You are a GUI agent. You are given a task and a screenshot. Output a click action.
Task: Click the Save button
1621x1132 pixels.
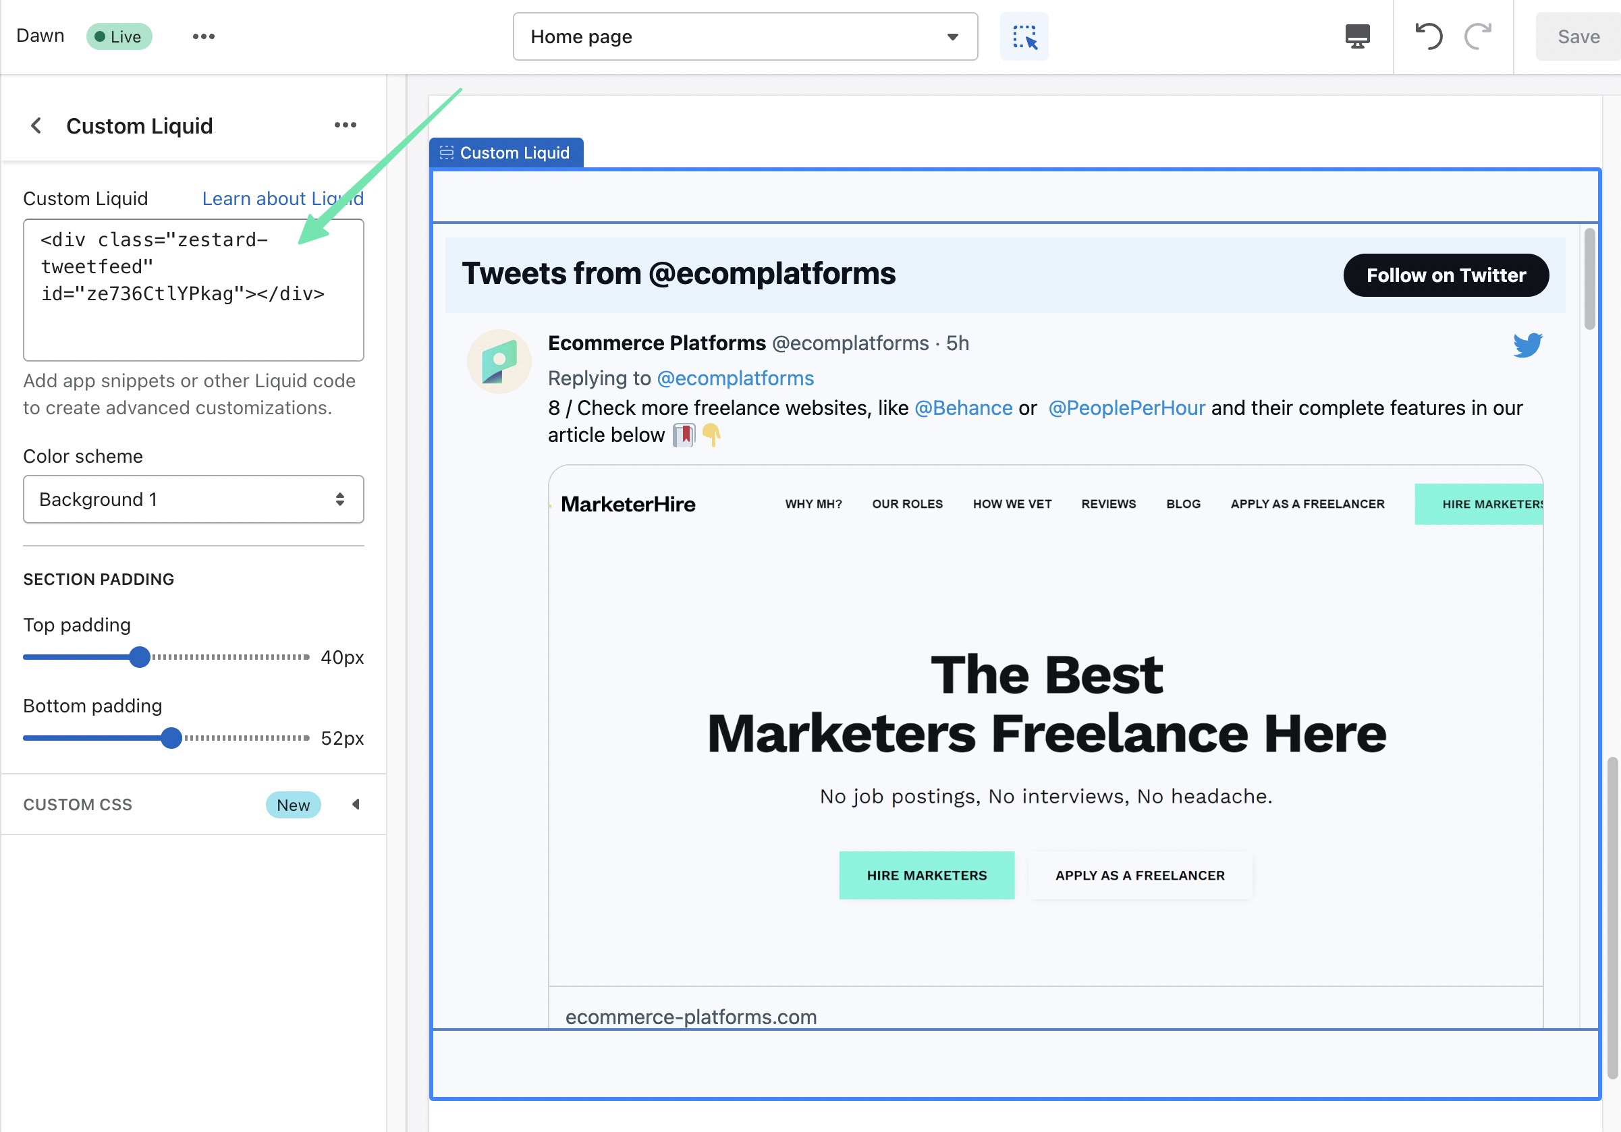[x=1578, y=36]
